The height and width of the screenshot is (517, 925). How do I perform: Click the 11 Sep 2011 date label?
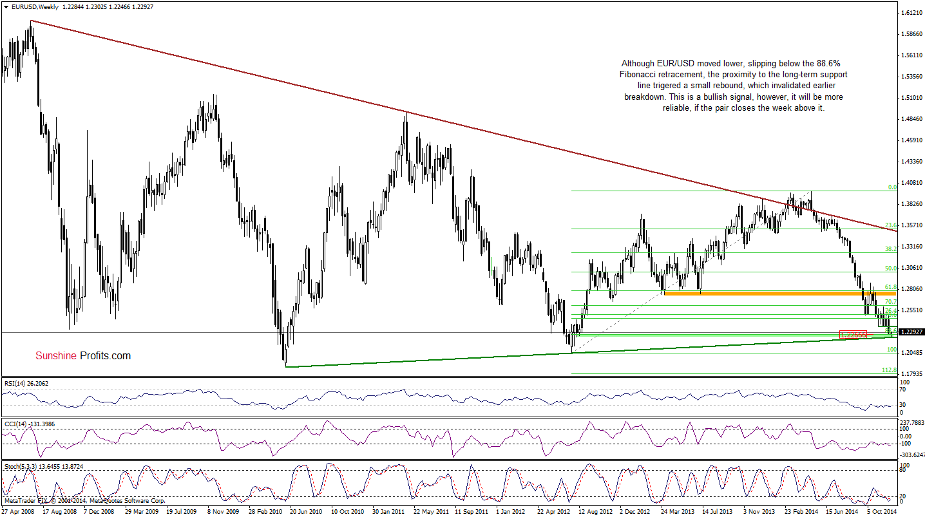470,511
